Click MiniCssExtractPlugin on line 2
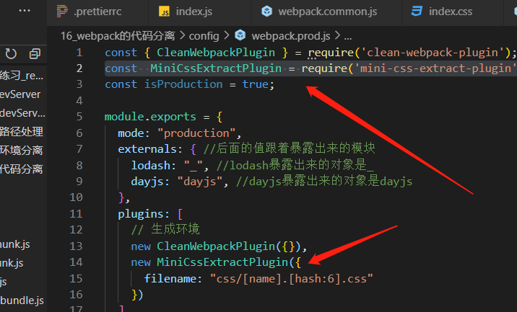The width and height of the screenshot is (517, 312). [x=216, y=68]
